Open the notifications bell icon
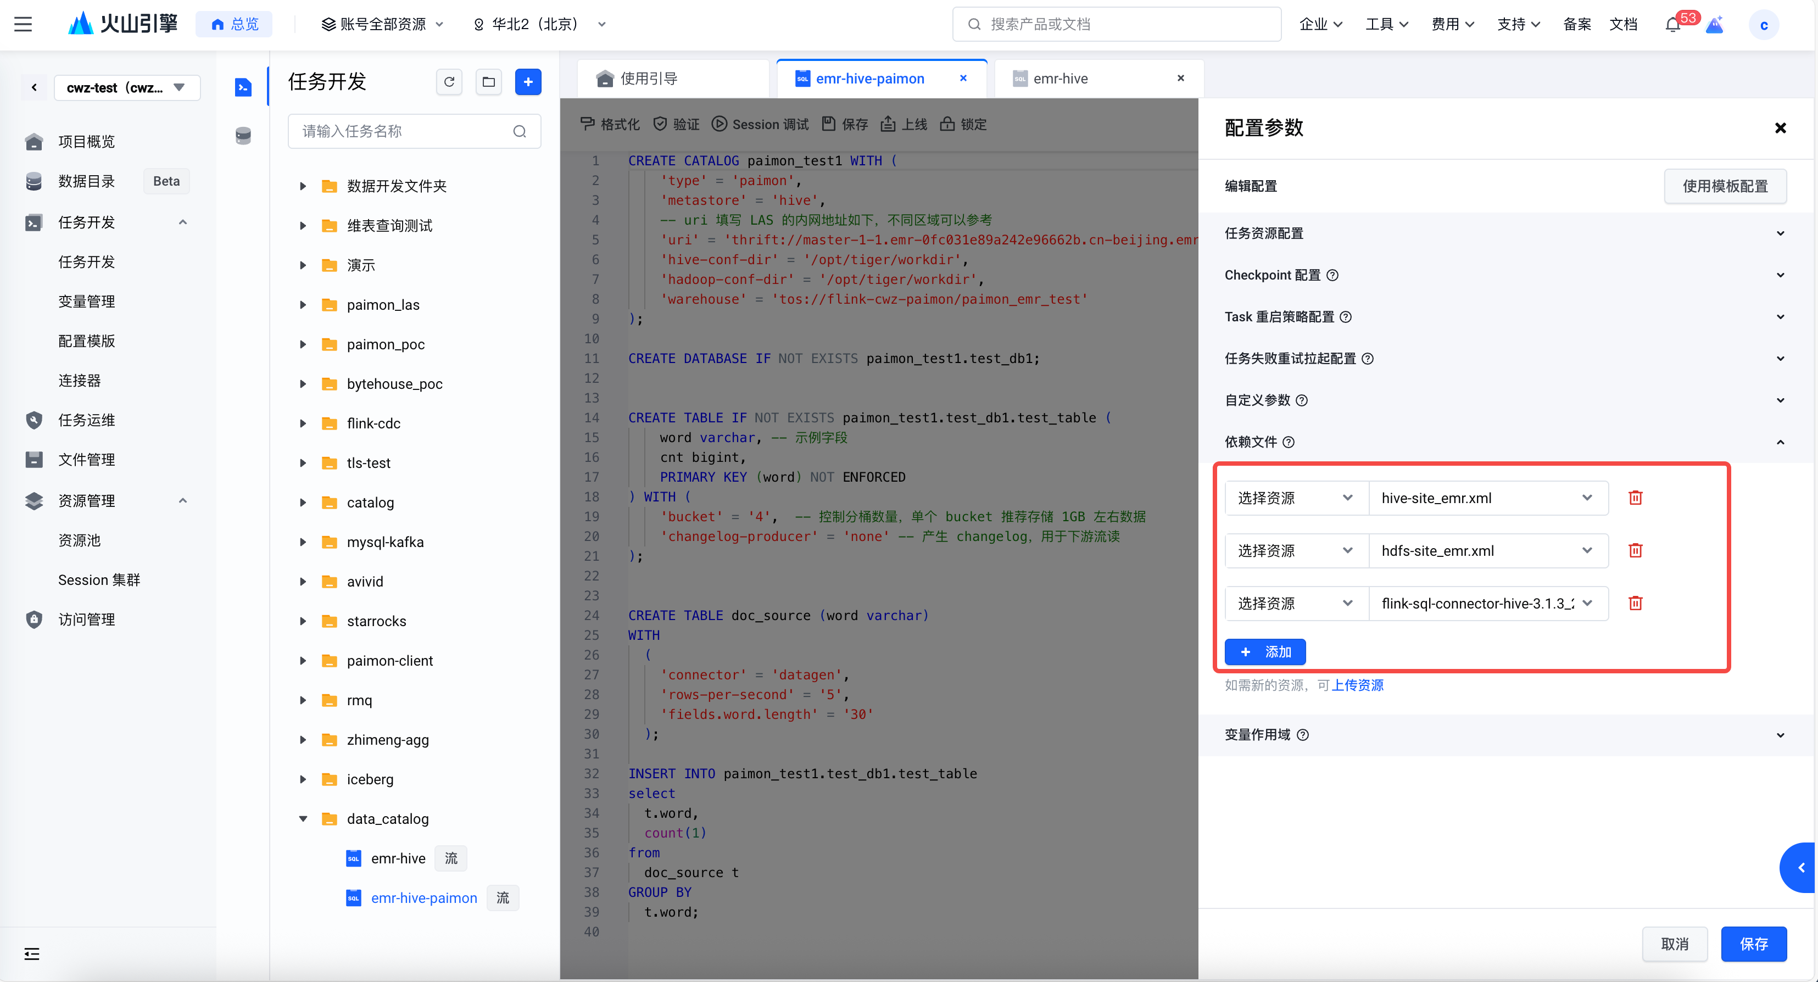Screen dimensions: 1818x982 1672,25
